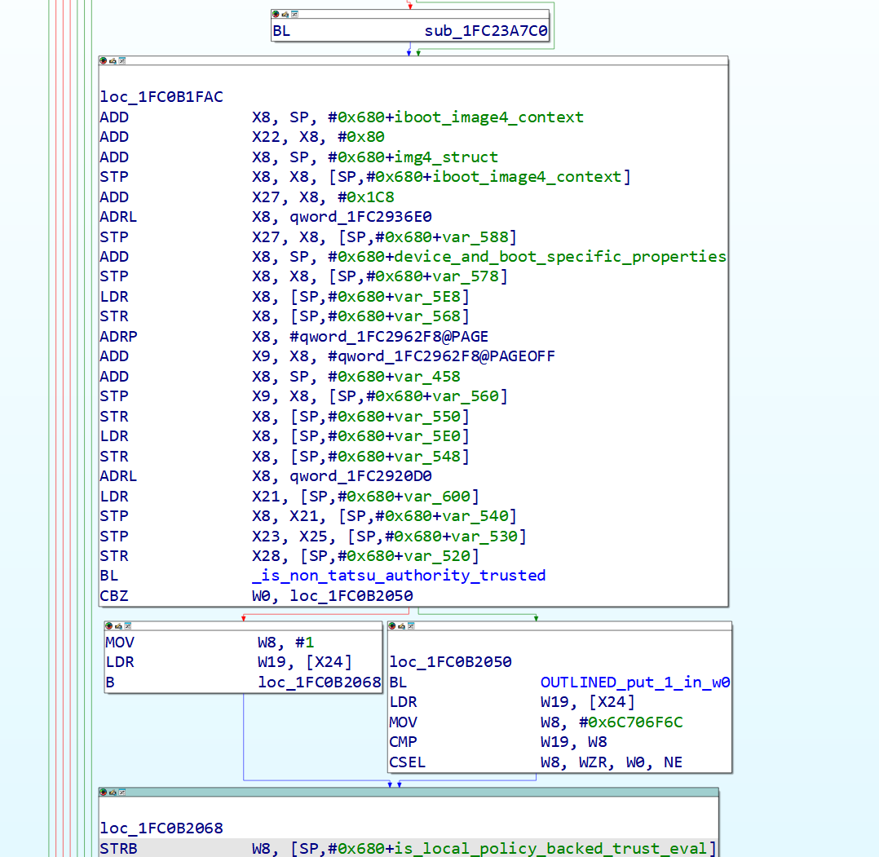This screenshot has width=879, height=857.
Task: Click the color icon on the sub_1FC23A7C0 node
Action: coord(276,14)
